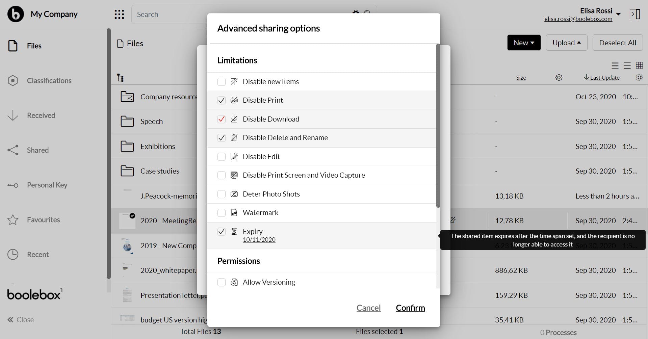Click the boolebox logo in the header

pos(16,14)
